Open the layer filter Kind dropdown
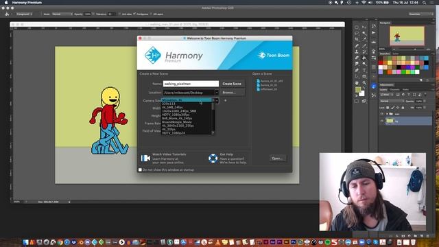The image size is (439, 247). pos(387,95)
